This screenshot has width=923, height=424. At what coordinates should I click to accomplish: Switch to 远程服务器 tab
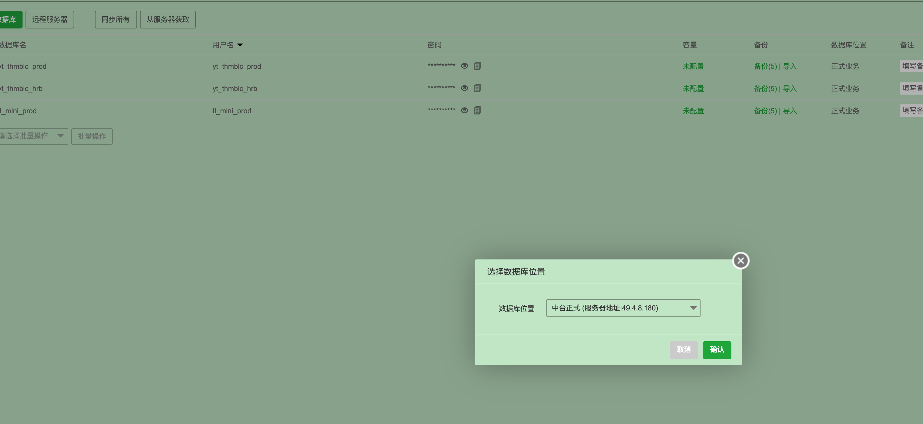pos(50,20)
